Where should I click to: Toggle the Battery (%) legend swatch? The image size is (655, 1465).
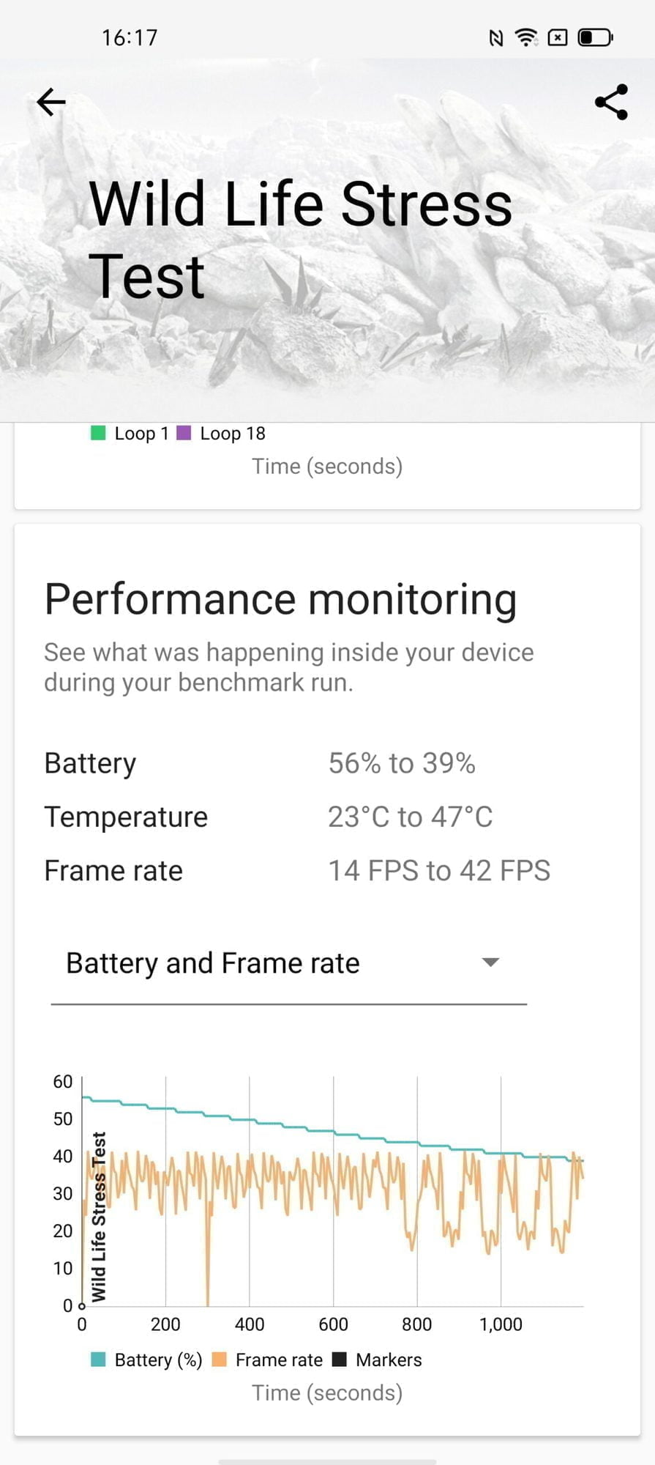(98, 1360)
